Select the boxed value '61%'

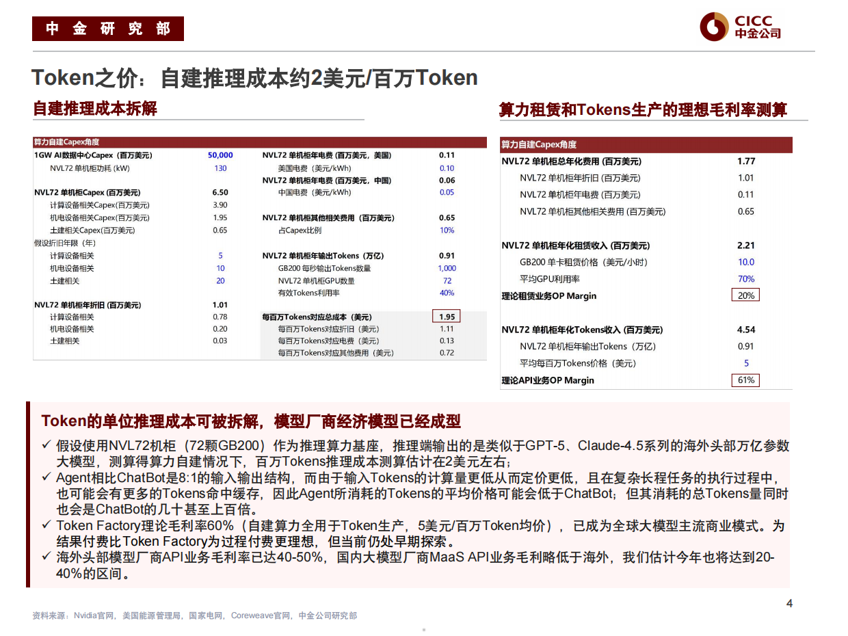coord(746,380)
